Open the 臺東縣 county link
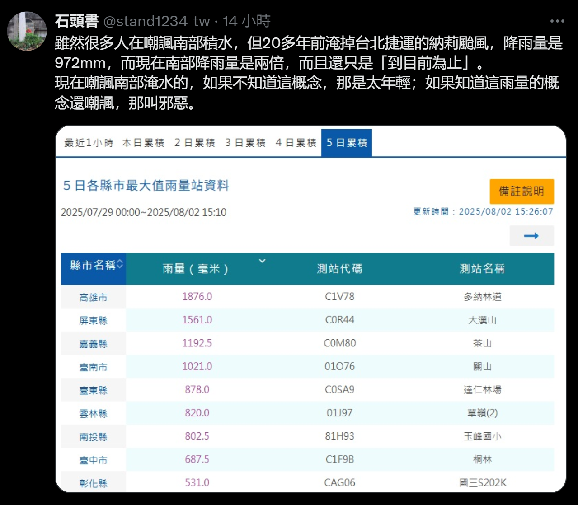This screenshot has height=505, width=578. click(94, 390)
